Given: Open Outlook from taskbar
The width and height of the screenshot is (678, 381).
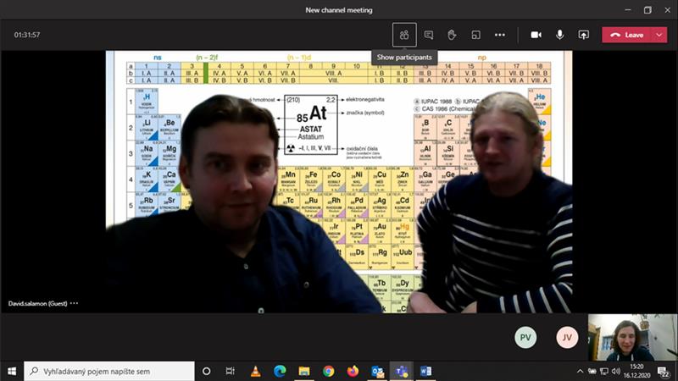Looking at the screenshot, I should pos(377,371).
